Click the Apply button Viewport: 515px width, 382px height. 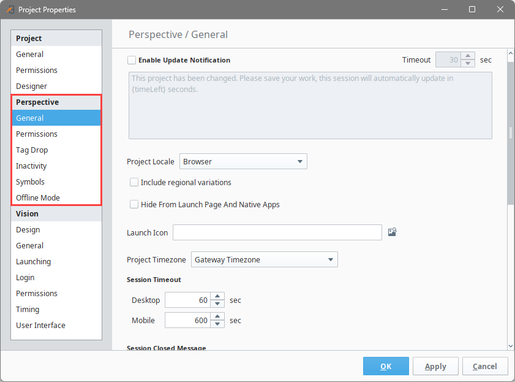pyautogui.click(x=435, y=366)
